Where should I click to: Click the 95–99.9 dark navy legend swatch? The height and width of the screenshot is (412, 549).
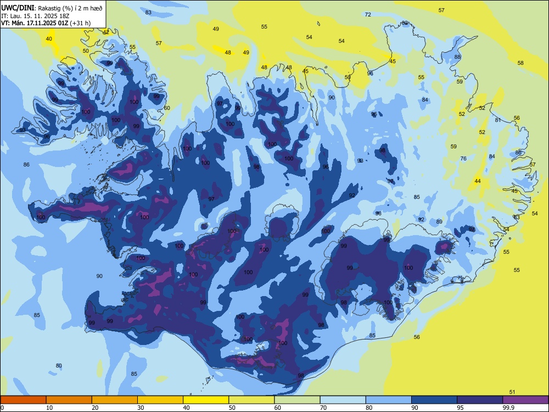click(x=480, y=400)
